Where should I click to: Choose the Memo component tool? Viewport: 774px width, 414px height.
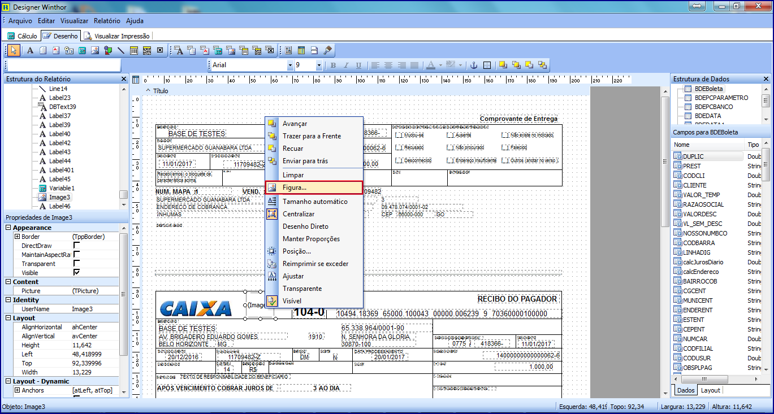[x=43, y=50]
